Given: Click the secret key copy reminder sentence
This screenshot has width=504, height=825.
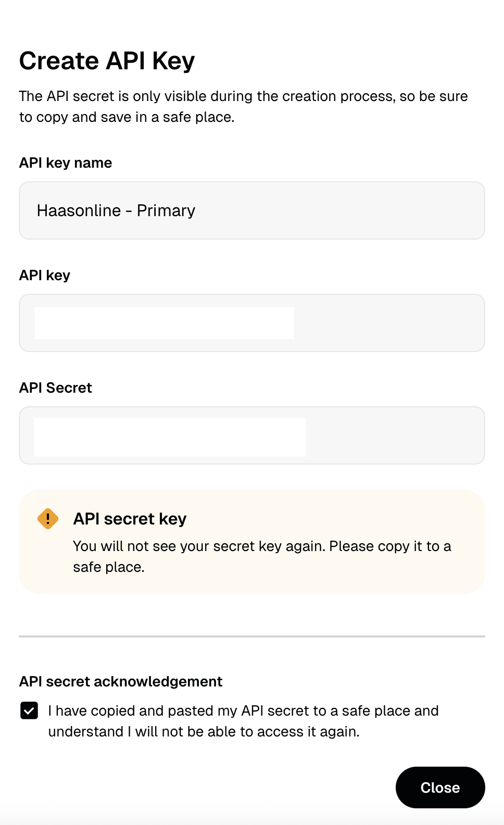Looking at the screenshot, I should click(262, 556).
